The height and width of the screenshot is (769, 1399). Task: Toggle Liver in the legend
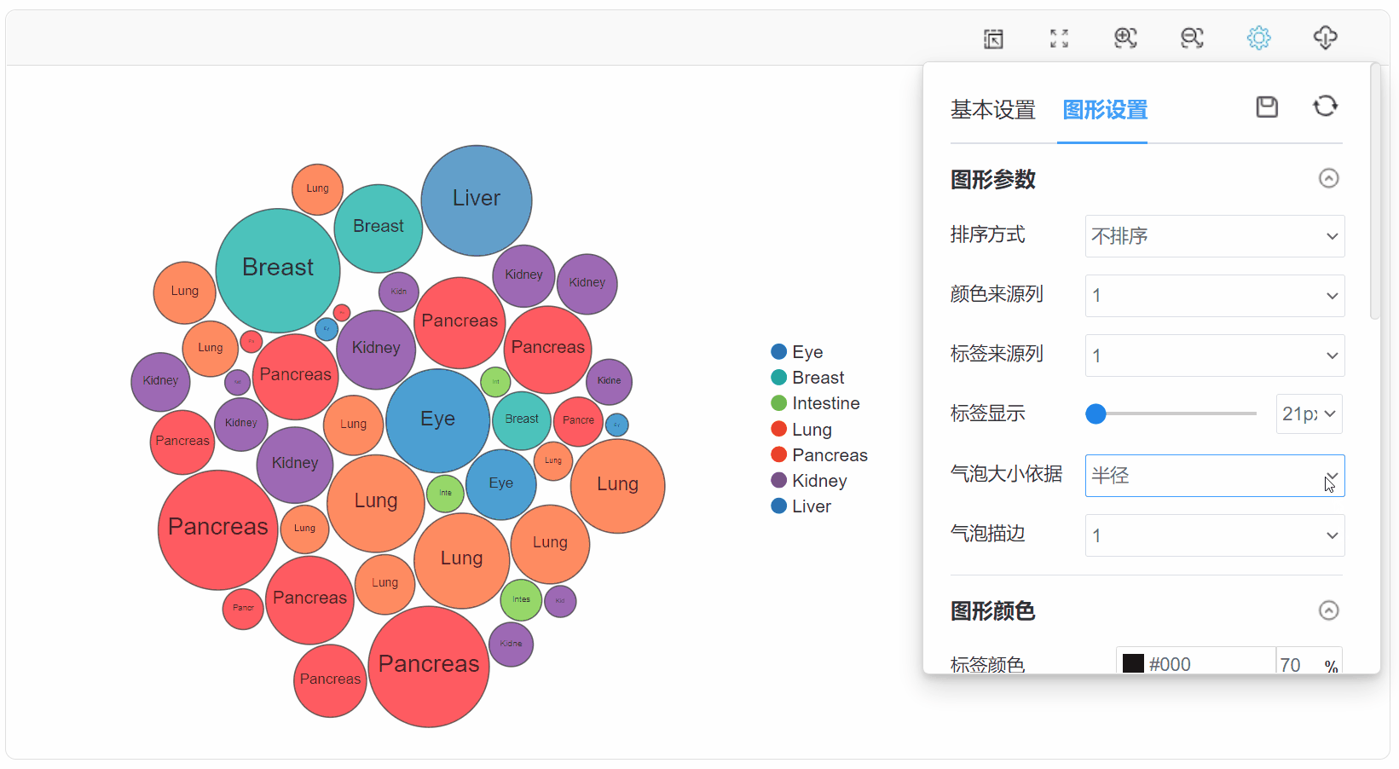pyautogui.click(x=801, y=506)
